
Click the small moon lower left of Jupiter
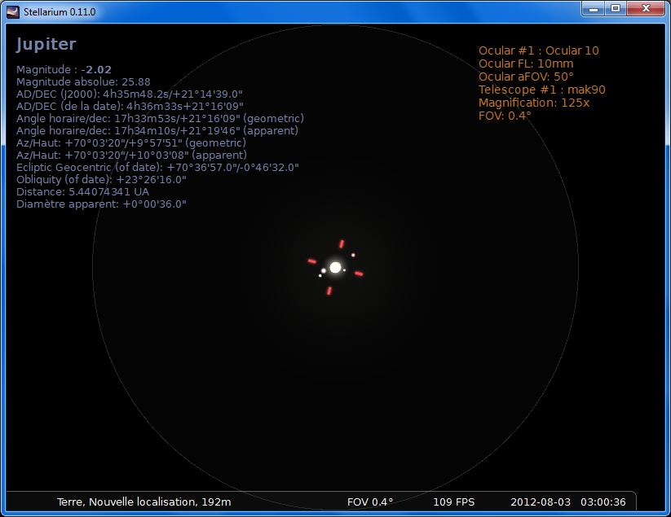320,275
